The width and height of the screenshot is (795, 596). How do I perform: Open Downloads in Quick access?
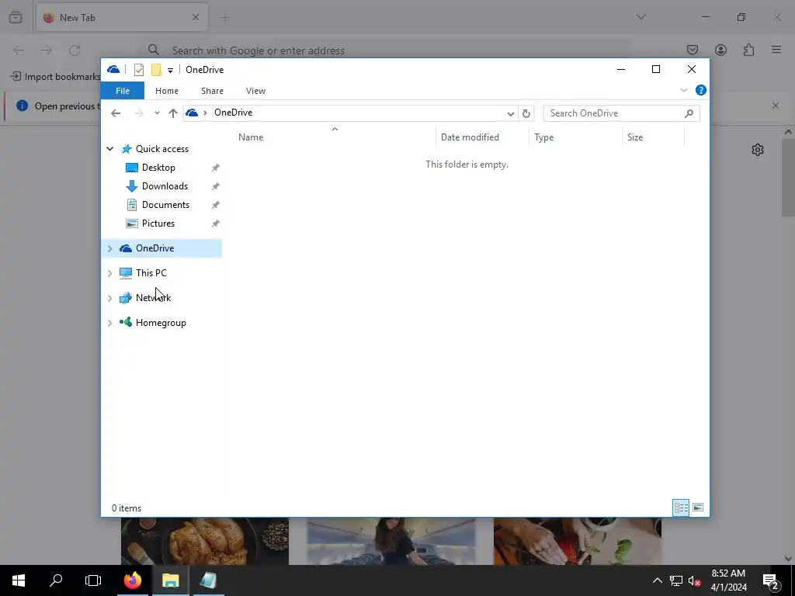coord(165,186)
